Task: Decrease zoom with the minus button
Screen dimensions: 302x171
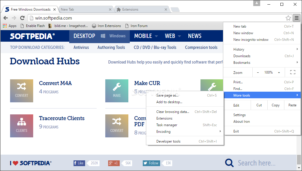Action: coord(258,72)
